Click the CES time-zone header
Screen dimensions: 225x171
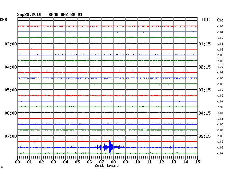click(3, 20)
